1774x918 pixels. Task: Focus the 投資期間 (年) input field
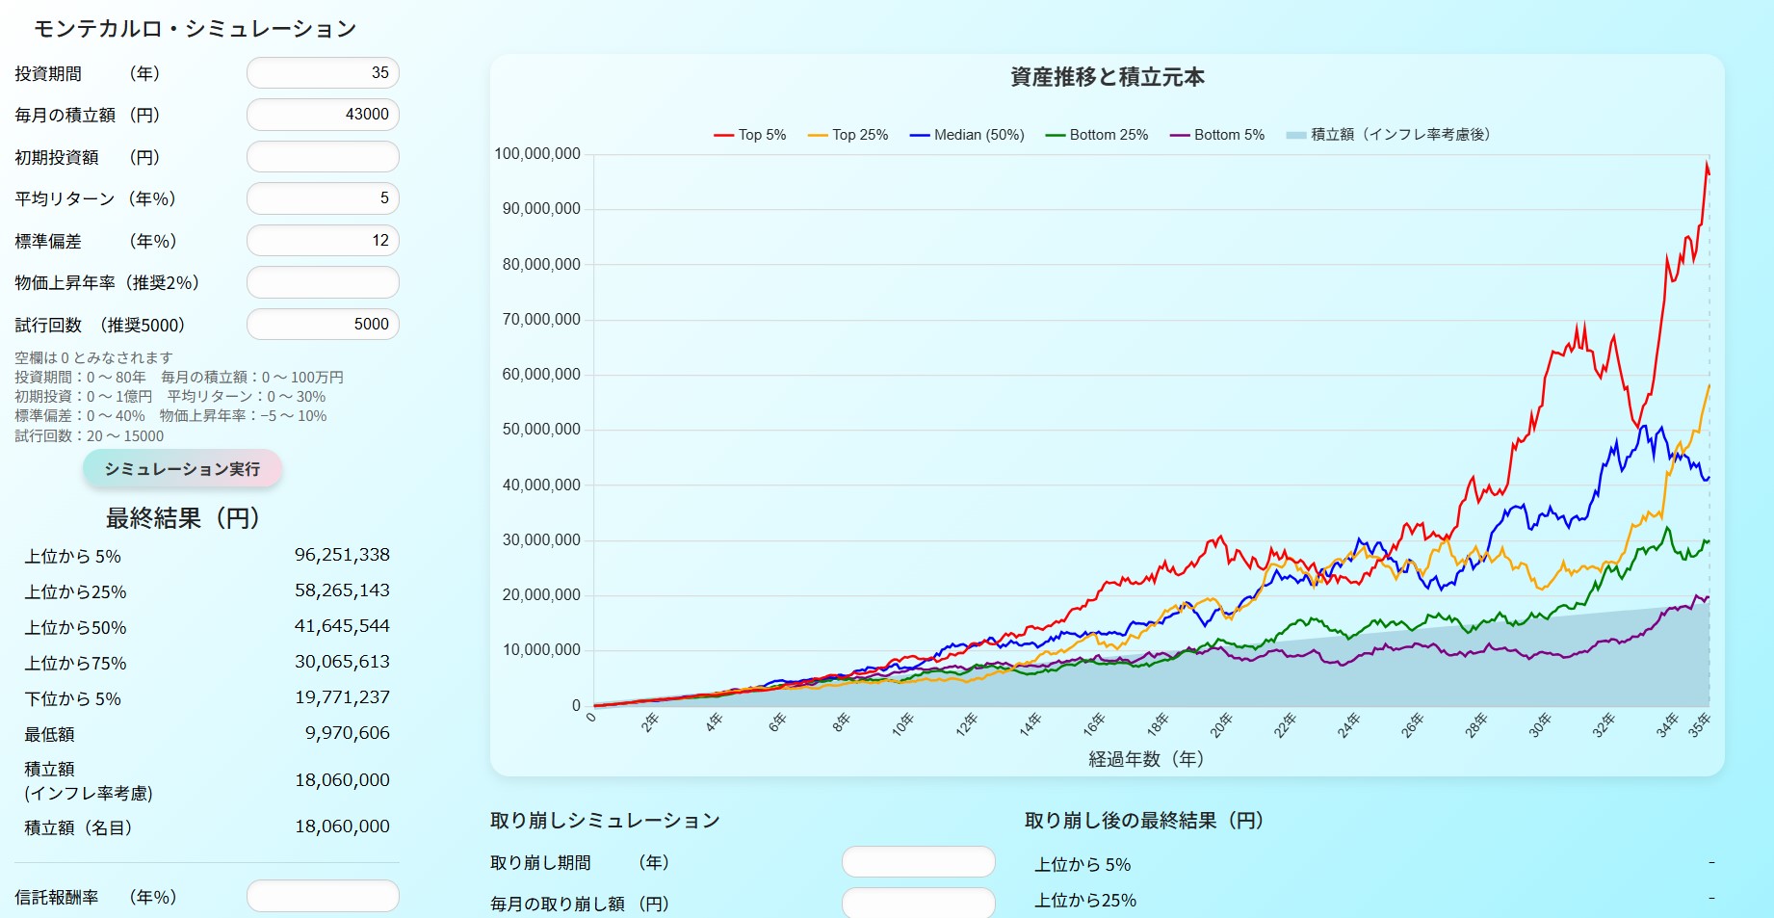tap(323, 73)
